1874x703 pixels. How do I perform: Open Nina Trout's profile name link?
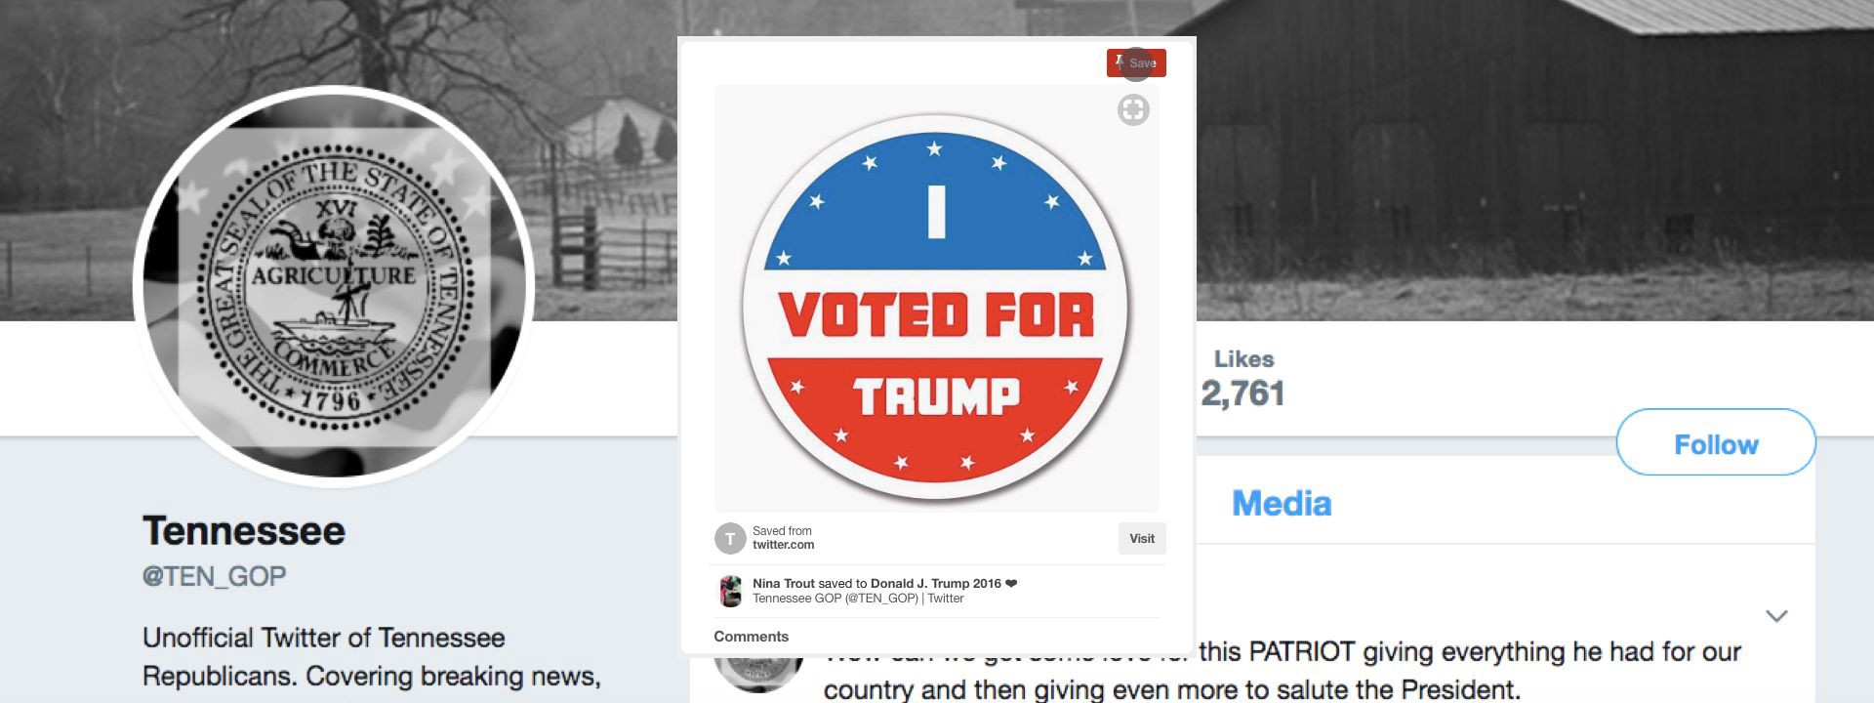784,584
